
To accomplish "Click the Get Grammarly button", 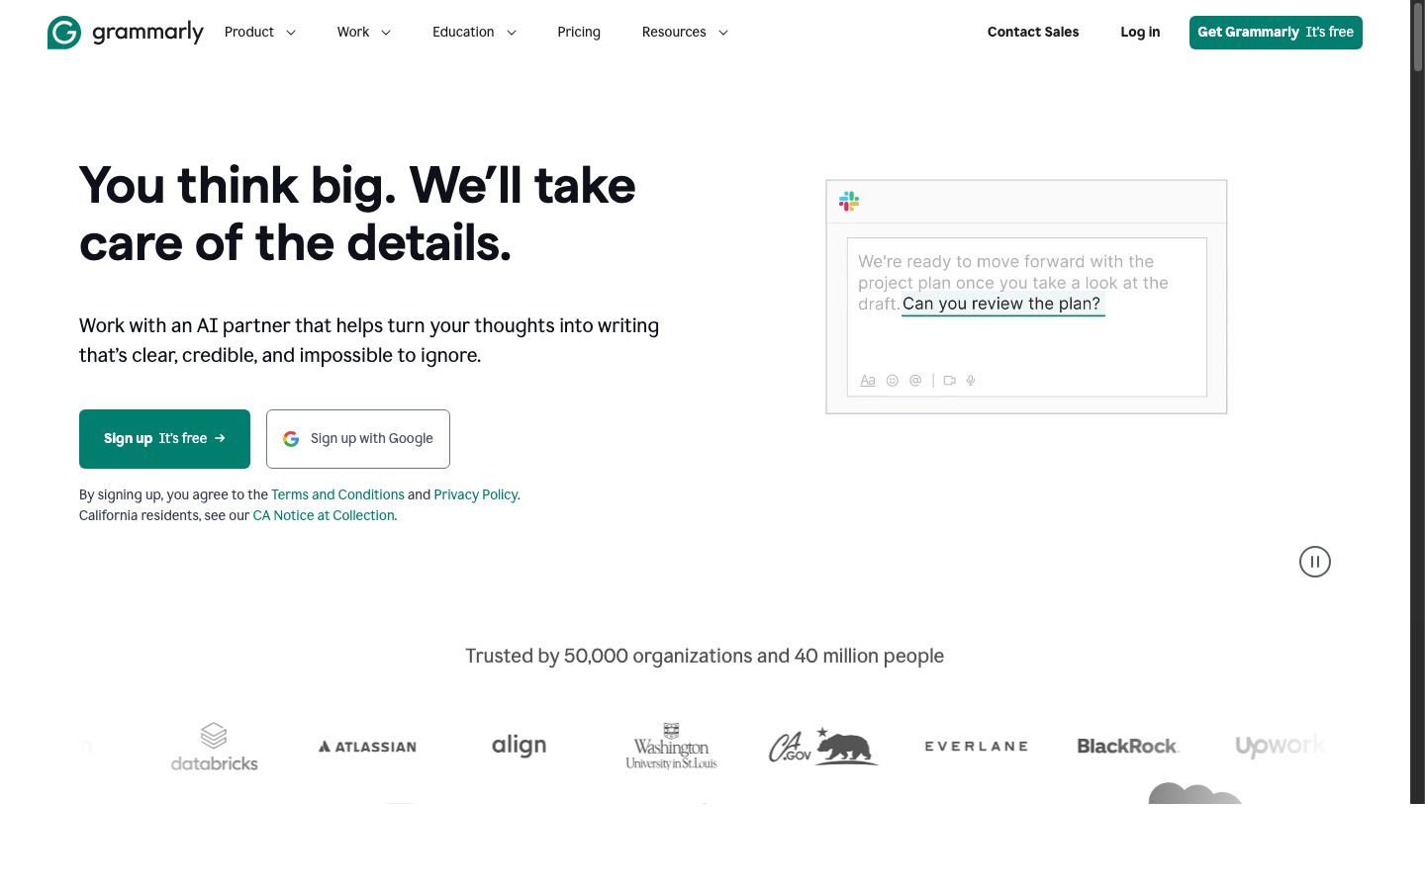I will 1276,32.
